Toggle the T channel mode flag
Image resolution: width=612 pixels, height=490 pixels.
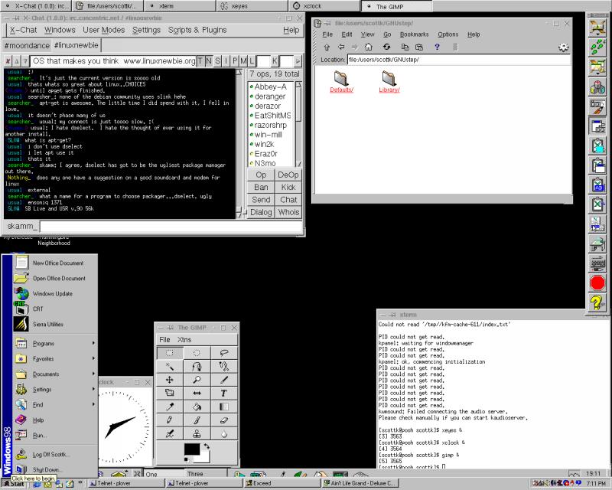[200, 60]
